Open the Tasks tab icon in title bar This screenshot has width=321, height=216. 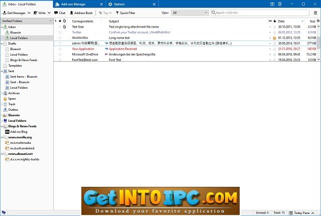[280, 4]
